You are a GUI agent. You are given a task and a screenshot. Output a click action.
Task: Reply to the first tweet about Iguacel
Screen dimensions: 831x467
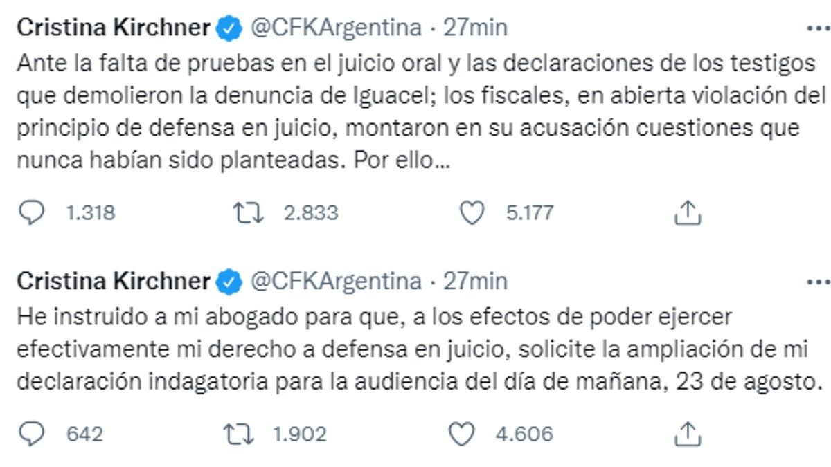[x=31, y=212]
